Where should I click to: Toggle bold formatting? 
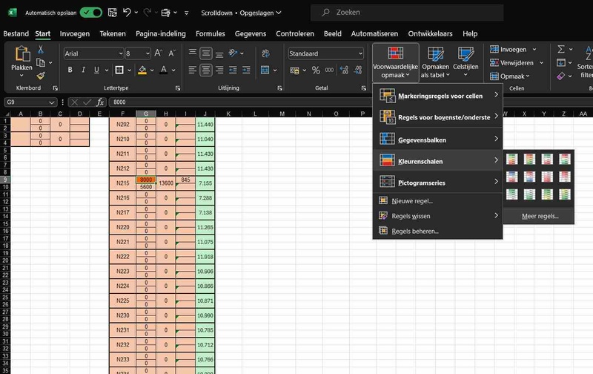coord(70,70)
